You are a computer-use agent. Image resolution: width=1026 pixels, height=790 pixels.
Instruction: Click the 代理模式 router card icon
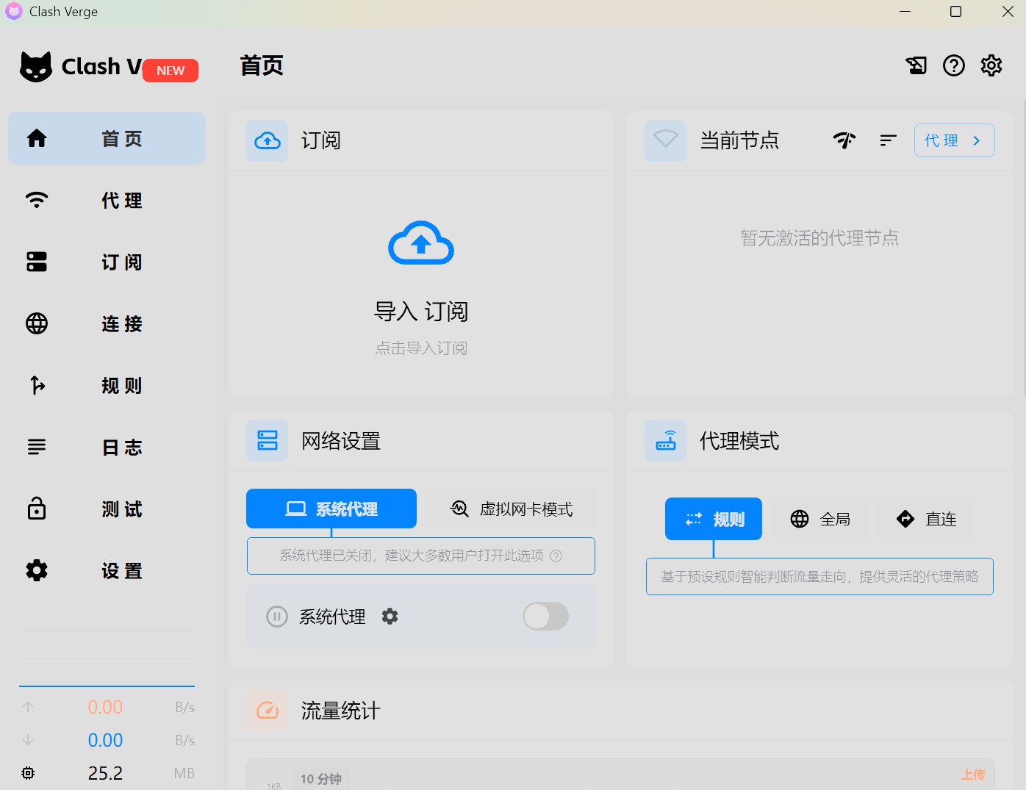tap(665, 440)
